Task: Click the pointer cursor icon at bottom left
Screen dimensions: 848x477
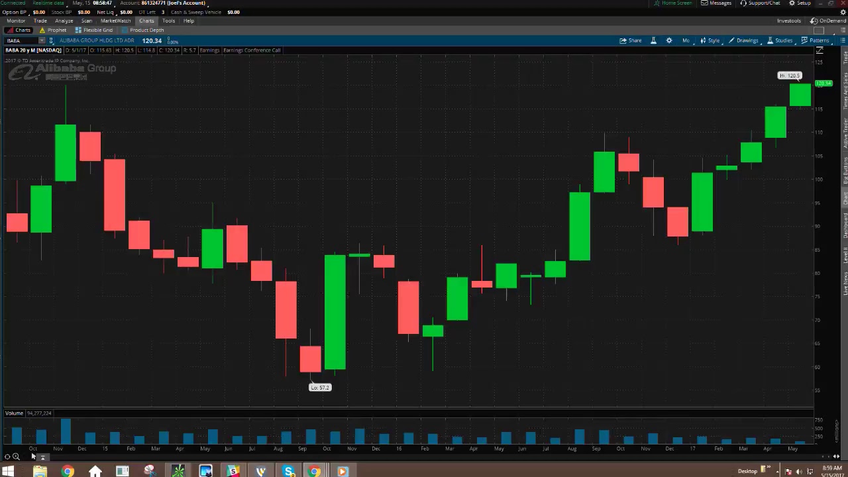Action: [x=33, y=456]
